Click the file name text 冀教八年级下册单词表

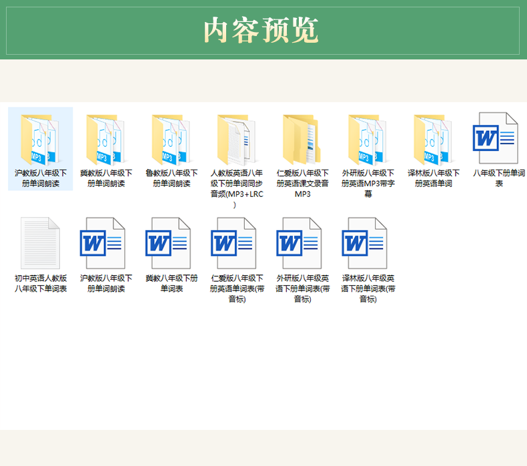click(x=171, y=283)
